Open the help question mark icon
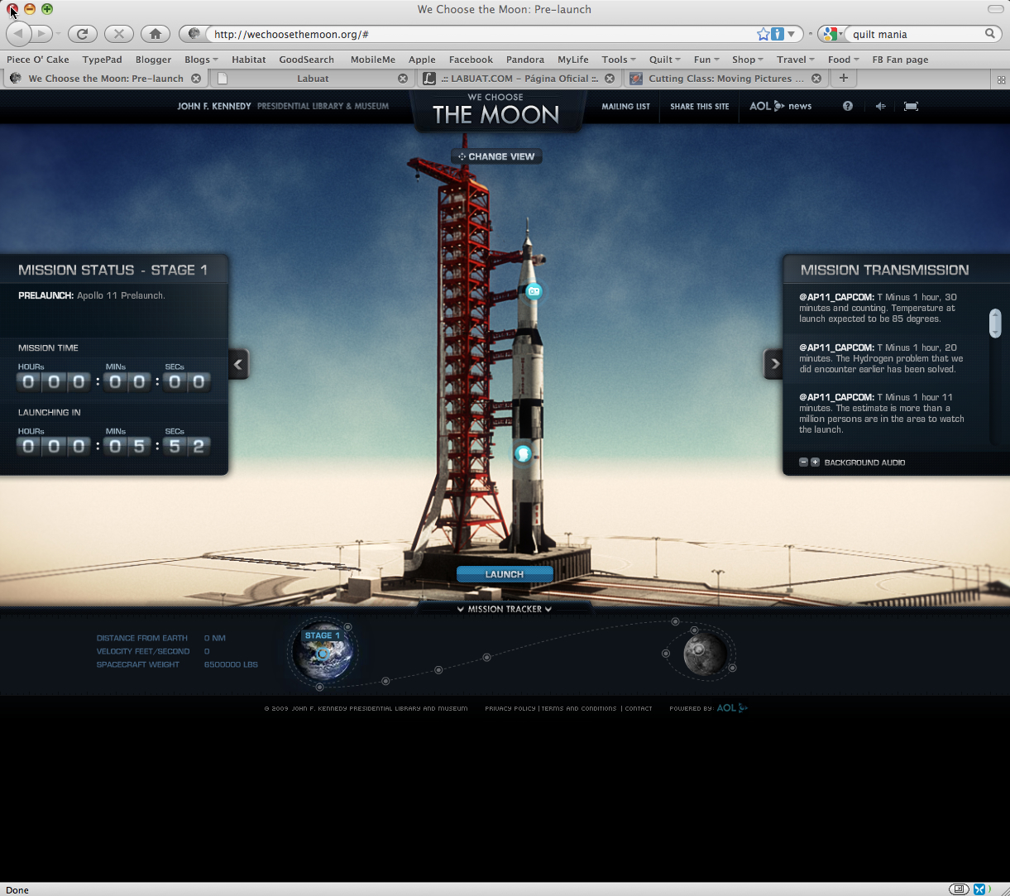 [847, 106]
